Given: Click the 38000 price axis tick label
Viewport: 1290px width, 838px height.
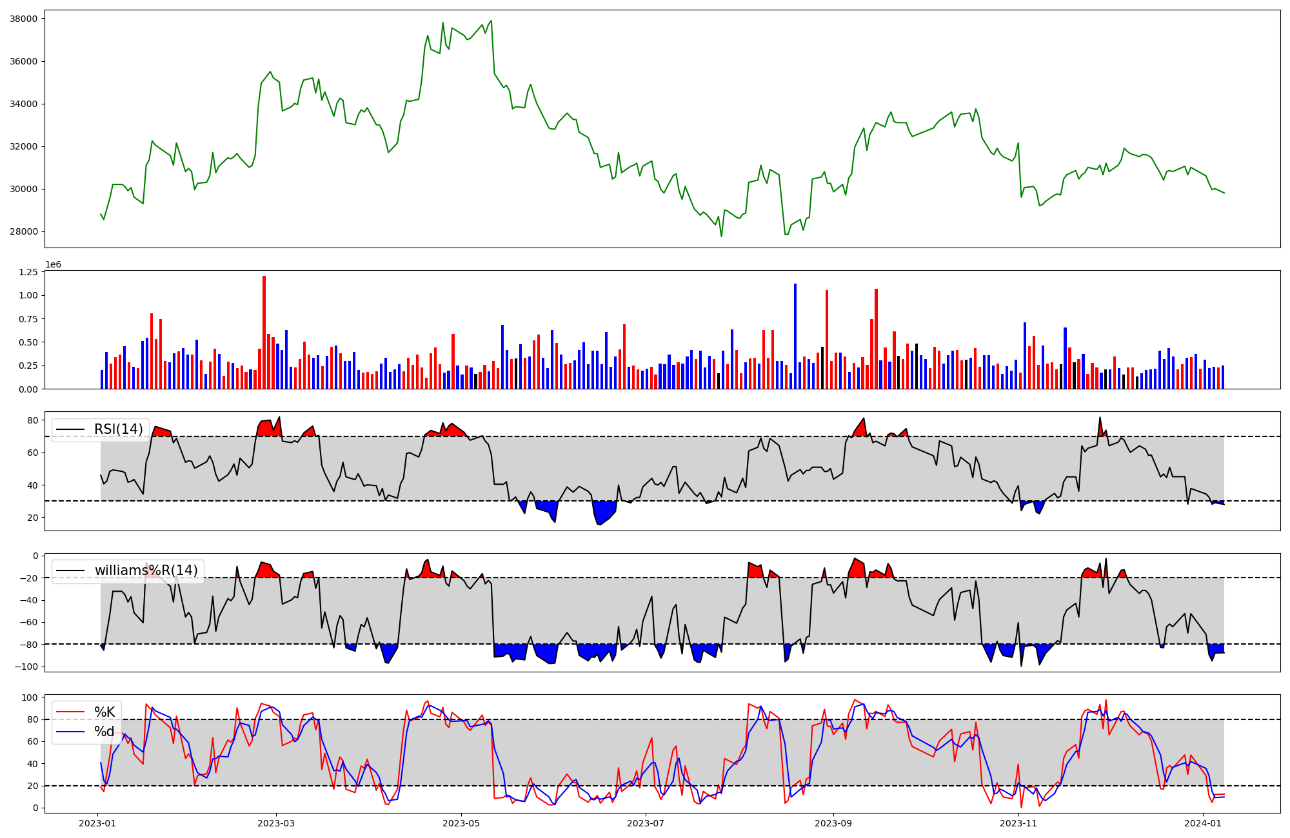Looking at the screenshot, I should (x=23, y=19).
